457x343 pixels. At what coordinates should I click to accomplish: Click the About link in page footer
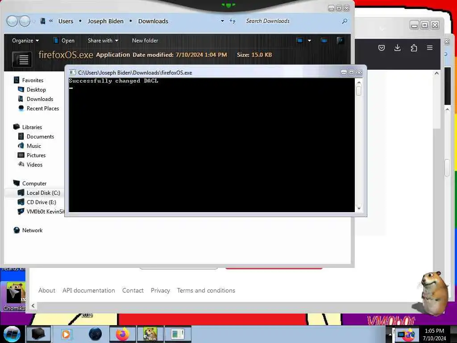tap(46, 290)
